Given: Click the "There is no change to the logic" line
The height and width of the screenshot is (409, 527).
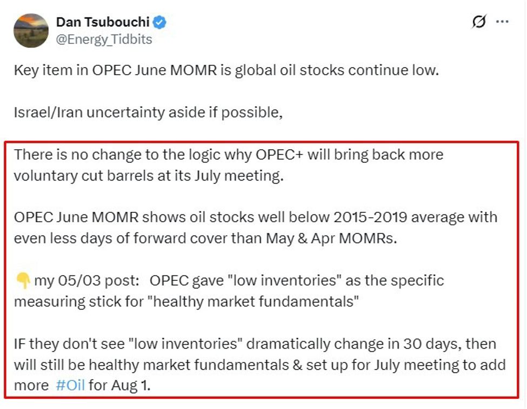Looking at the screenshot, I should click(228, 155).
